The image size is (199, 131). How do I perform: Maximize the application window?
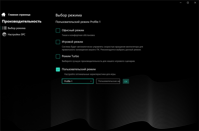click(x=188, y=3)
